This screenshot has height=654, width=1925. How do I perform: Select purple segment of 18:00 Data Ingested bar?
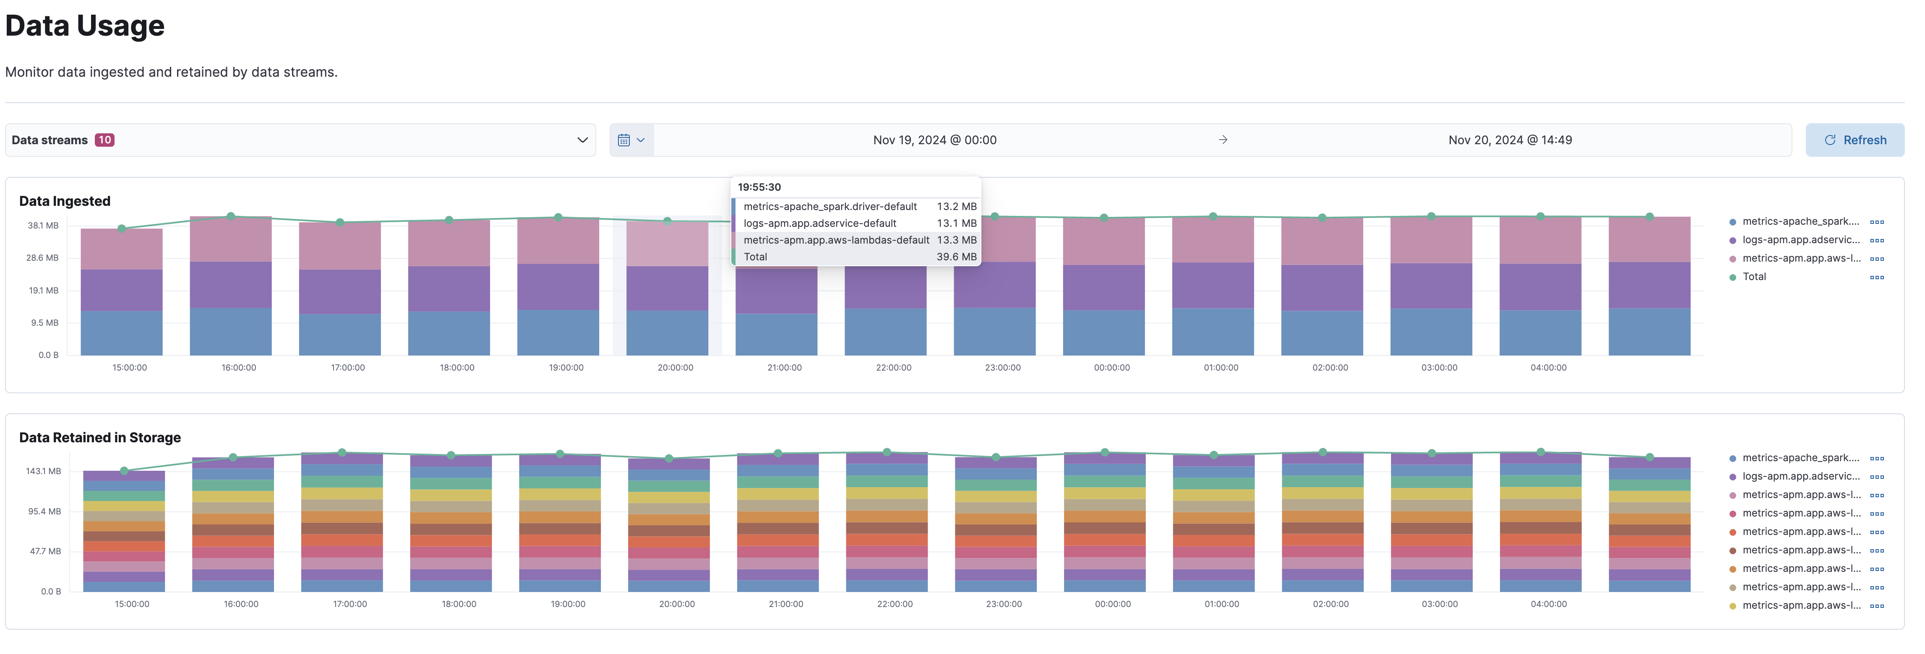(x=449, y=289)
